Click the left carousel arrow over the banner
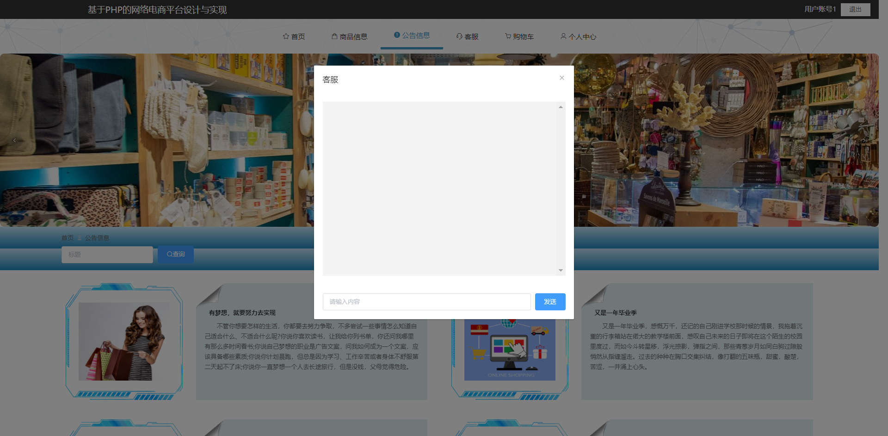The height and width of the screenshot is (436, 888). (x=14, y=140)
